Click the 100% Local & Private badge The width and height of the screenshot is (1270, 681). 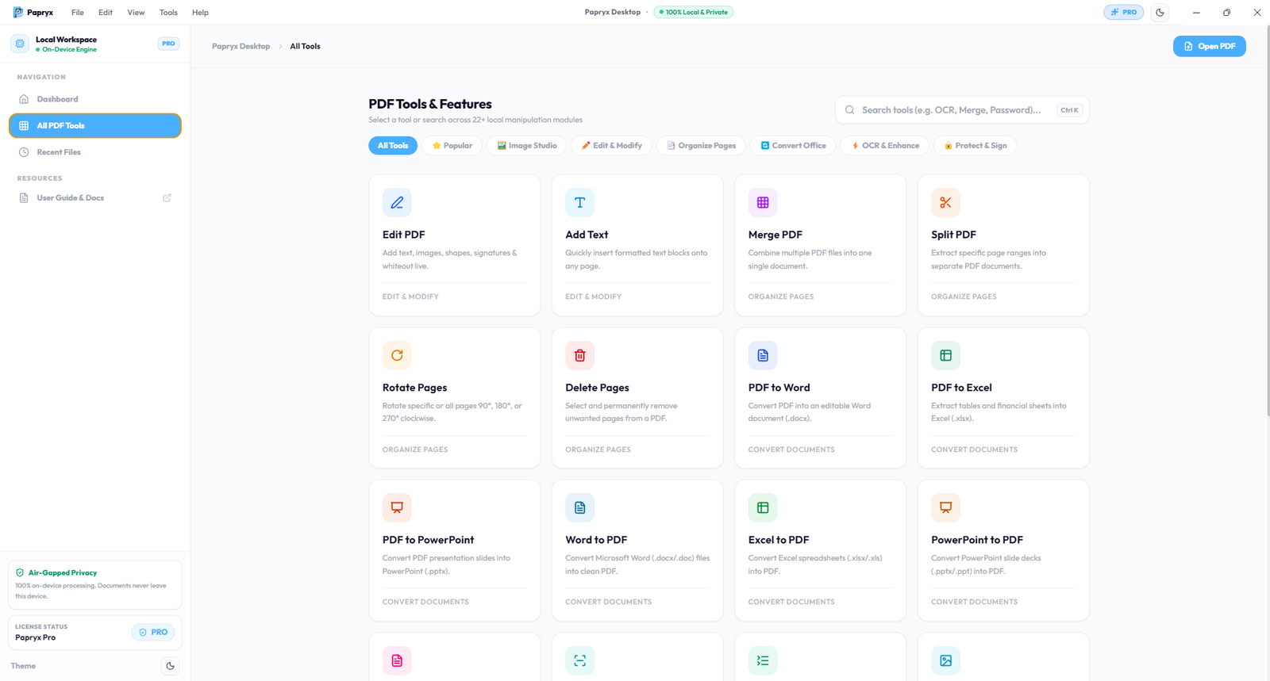[x=693, y=13]
